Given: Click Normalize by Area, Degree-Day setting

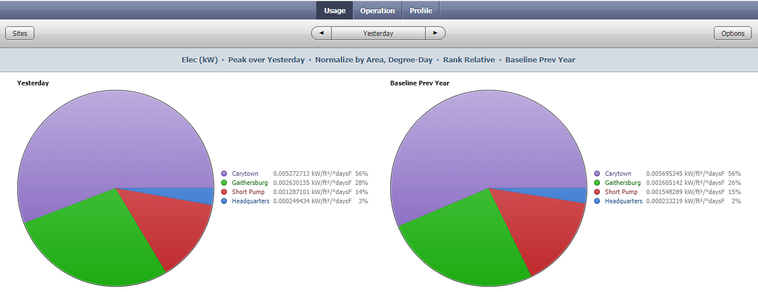Looking at the screenshot, I should click(374, 60).
